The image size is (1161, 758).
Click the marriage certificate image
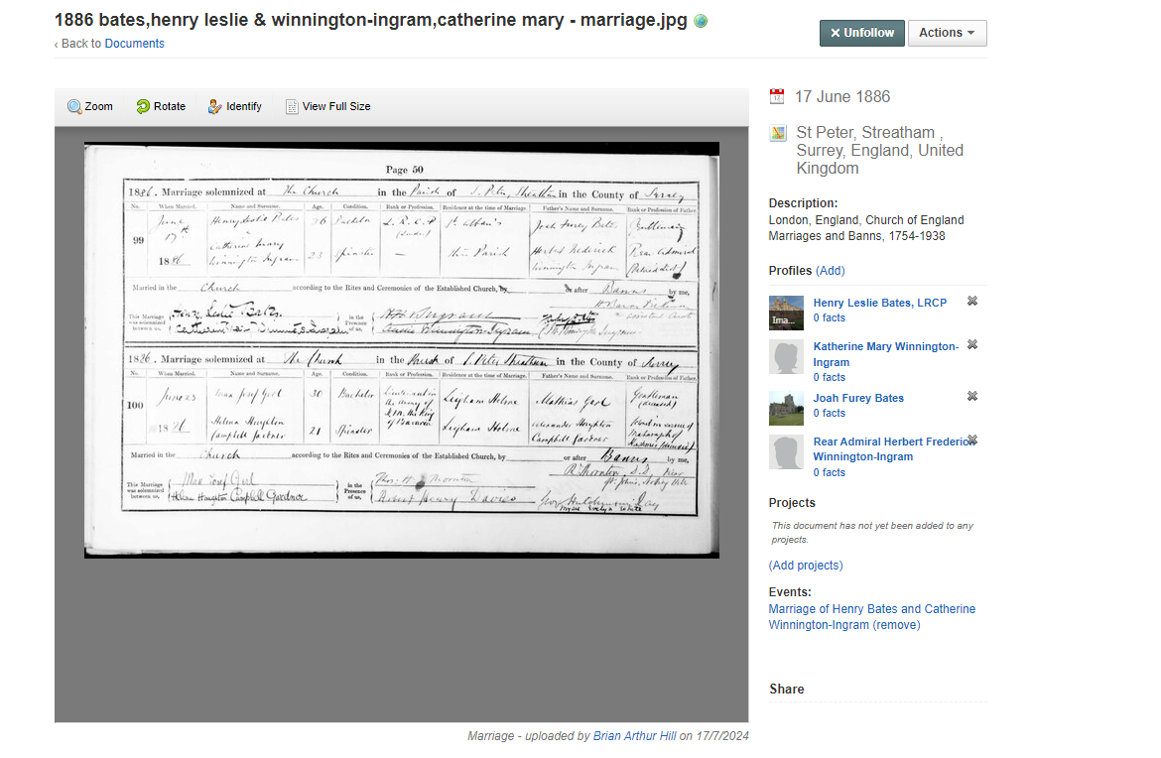(x=401, y=349)
